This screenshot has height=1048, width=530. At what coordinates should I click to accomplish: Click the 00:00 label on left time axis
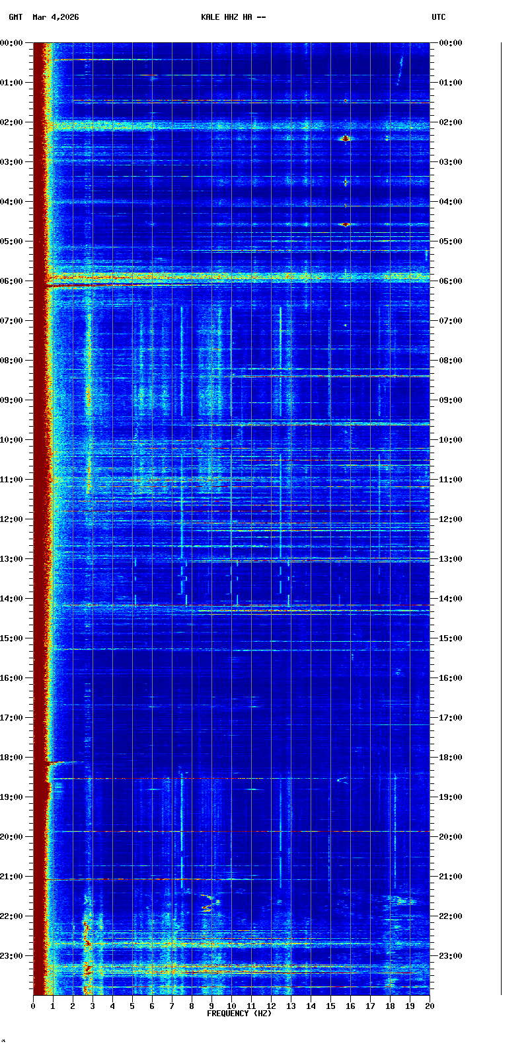tap(11, 43)
